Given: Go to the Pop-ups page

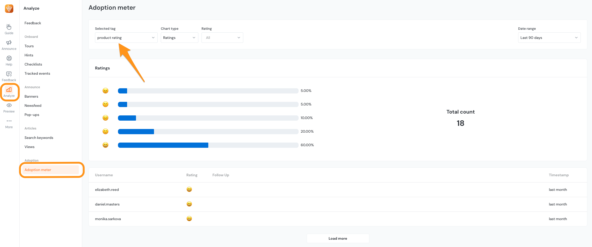Looking at the screenshot, I should pos(32,115).
